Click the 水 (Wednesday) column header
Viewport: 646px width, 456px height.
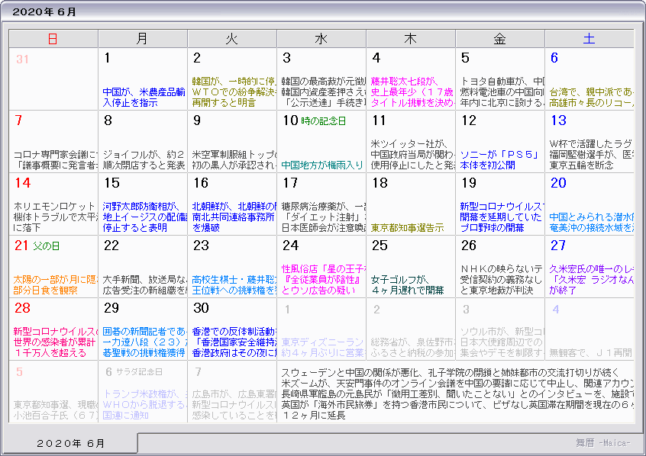(321, 39)
